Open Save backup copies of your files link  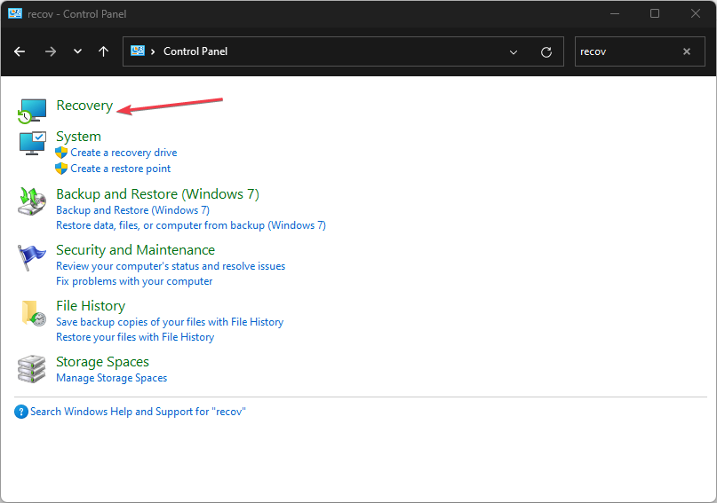[x=170, y=322]
